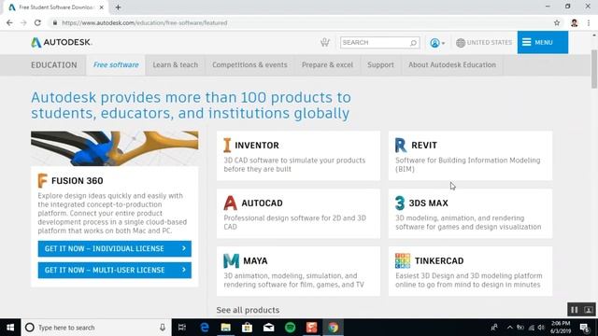Open the Learn & teach tab
The height and width of the screenshot is (336, 598).
176,64
